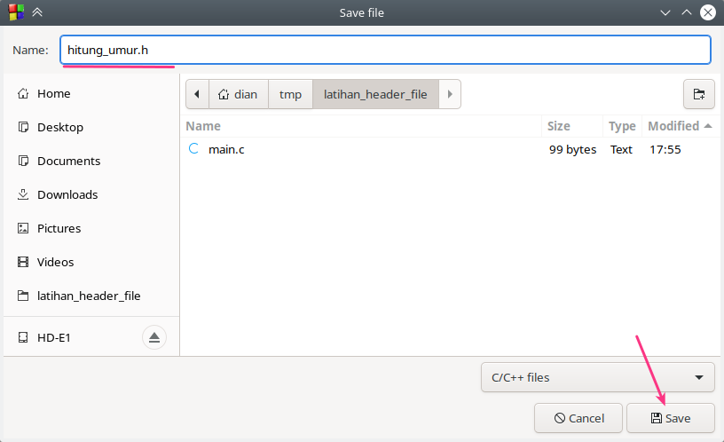Open the Videos sidebar folder
Viewport: 724px width, 442px height.
click(55, 263)
